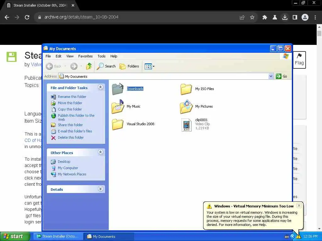
Task: Open My Computer from Other Places
Action: pos(68,168)
